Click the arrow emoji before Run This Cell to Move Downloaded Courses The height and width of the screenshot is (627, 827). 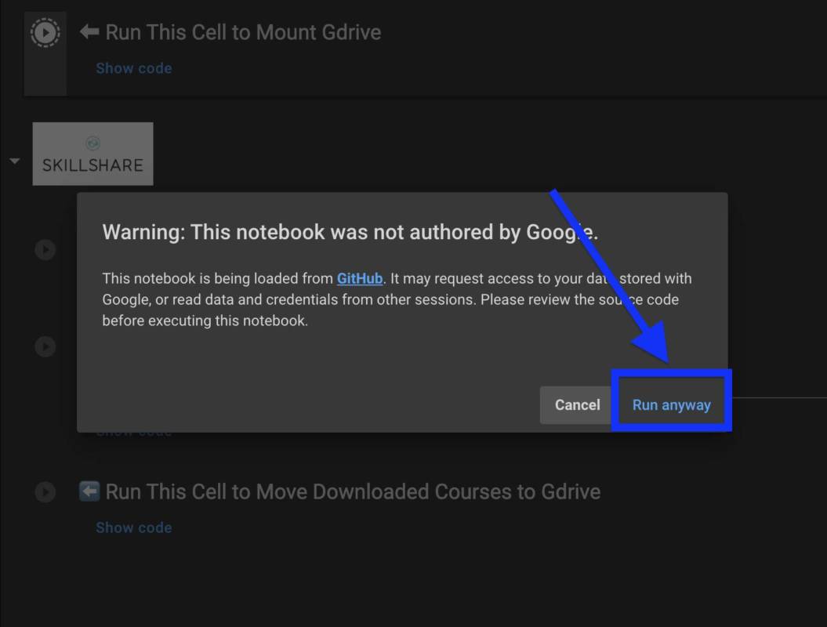click(x=89, y=491)
